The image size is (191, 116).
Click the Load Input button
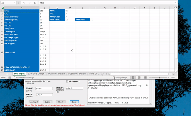(34, 102)
